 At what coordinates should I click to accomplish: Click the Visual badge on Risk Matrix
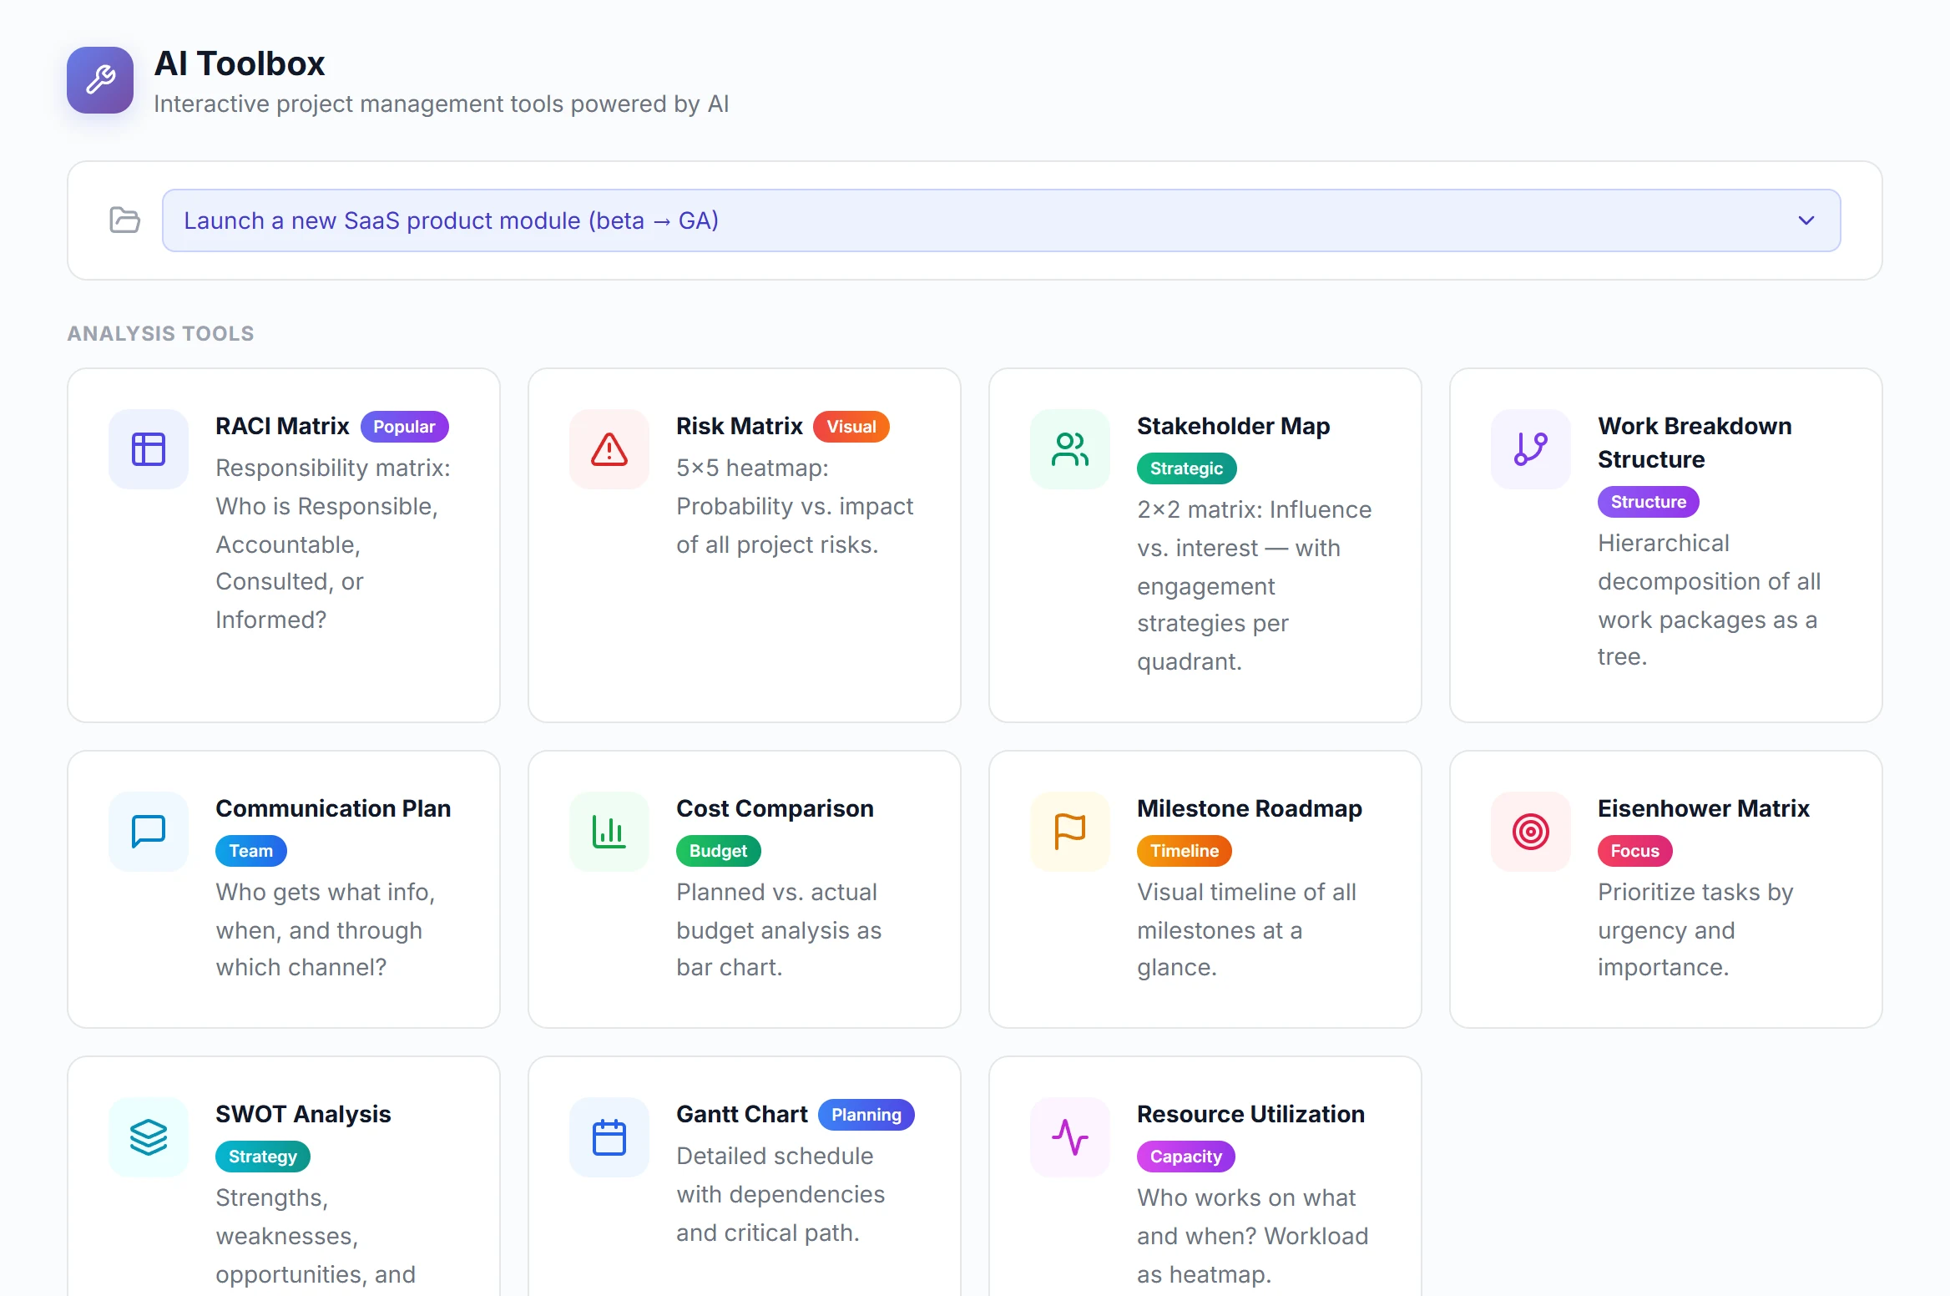851,427
